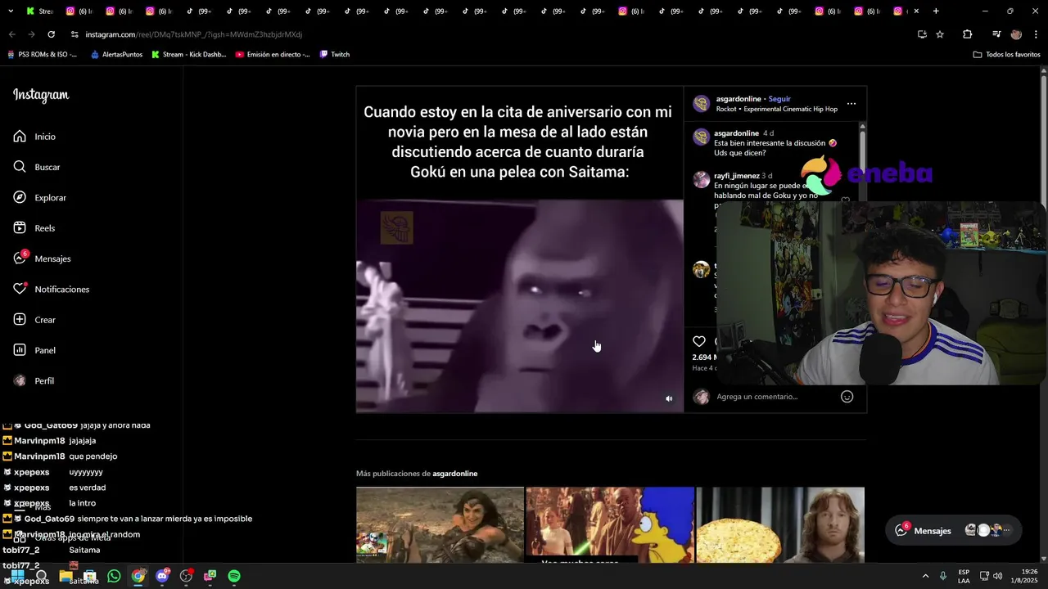Expand the 'Todos los favoritos' folder
Image resolution: width=1048 pixels, height=589 pixels.
[x=1006, y=55]
